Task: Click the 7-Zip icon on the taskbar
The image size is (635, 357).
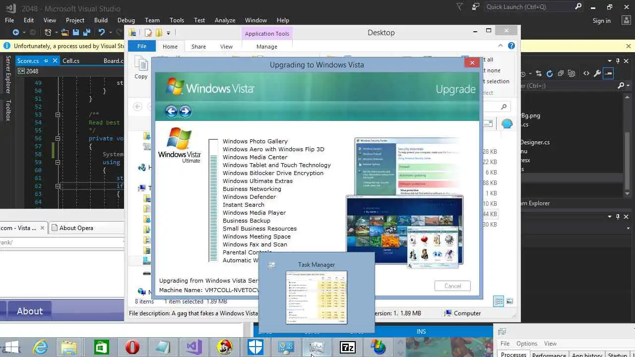Action: [347, 348]
